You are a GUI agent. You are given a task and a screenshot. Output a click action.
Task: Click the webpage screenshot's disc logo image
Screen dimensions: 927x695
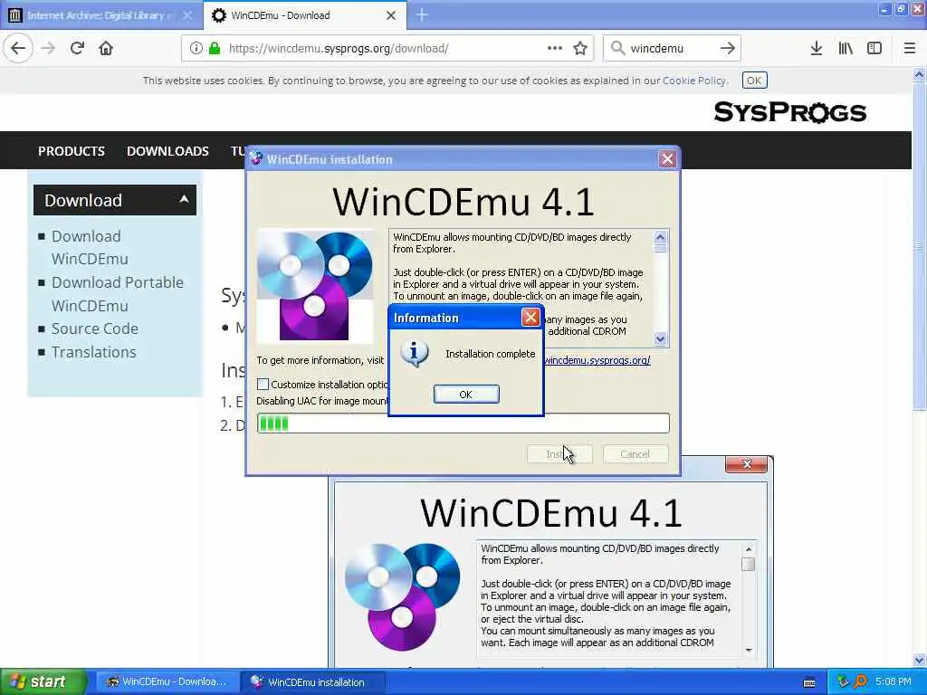[x=403, y=595]
